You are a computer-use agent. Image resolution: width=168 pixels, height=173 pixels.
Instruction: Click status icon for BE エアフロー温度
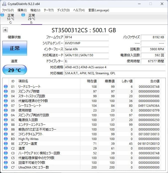coord(6,143)
